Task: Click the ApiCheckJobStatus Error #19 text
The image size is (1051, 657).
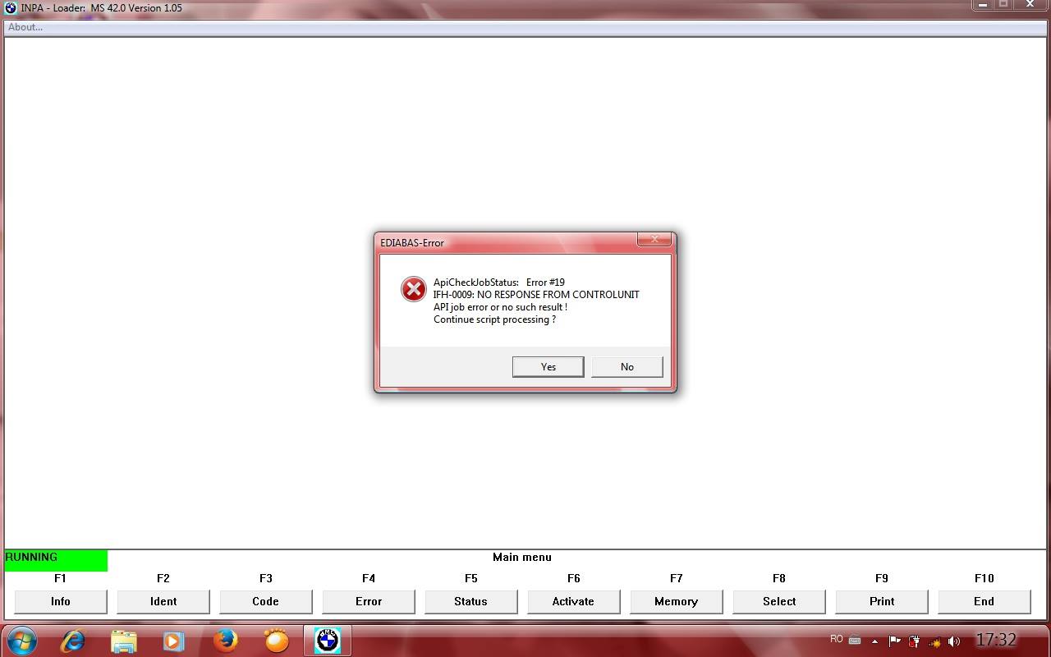Action: coord(499,282)
